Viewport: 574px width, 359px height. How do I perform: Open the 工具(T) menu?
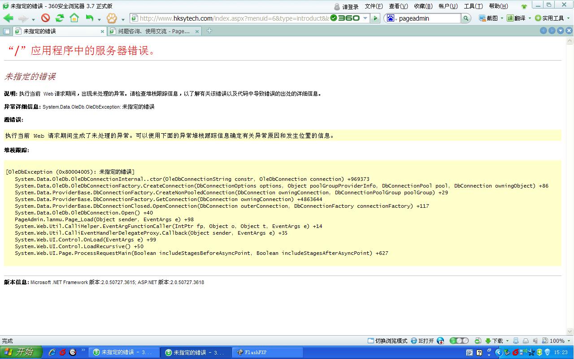click(473, 6)
